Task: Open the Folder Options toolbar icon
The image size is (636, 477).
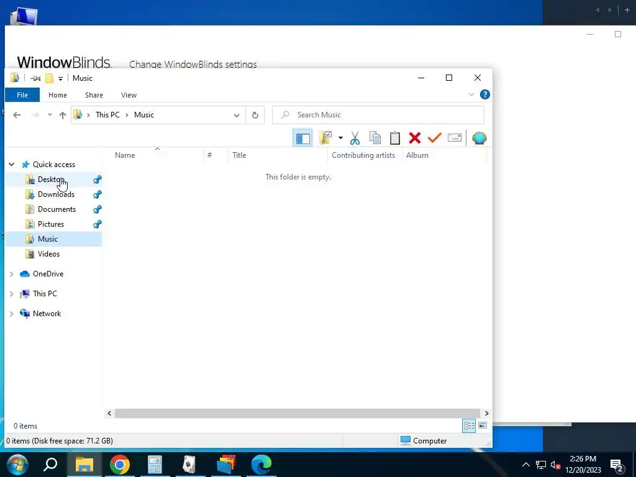Action: pyautogui.click(x=325, y=138)
